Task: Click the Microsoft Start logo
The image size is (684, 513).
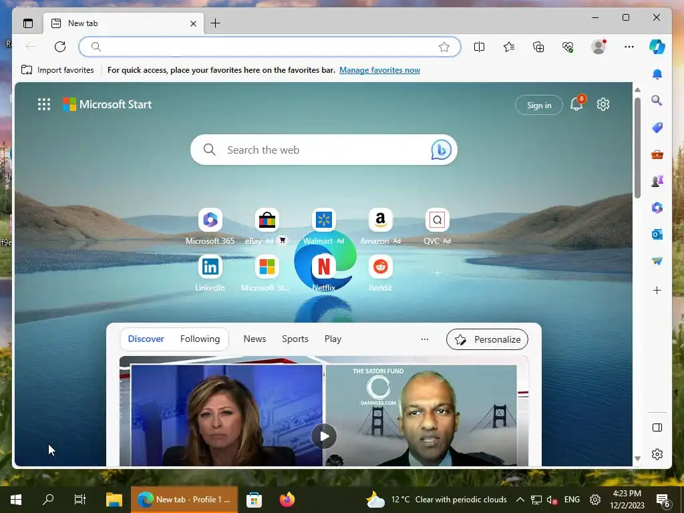Action: (107, 104)
